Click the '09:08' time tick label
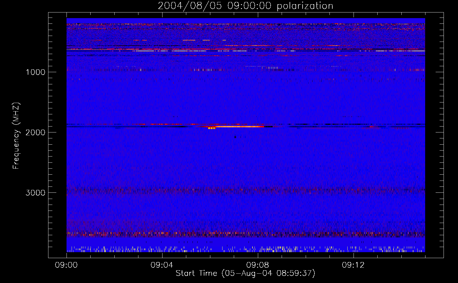The image size is (458, 283). point(258,265)
